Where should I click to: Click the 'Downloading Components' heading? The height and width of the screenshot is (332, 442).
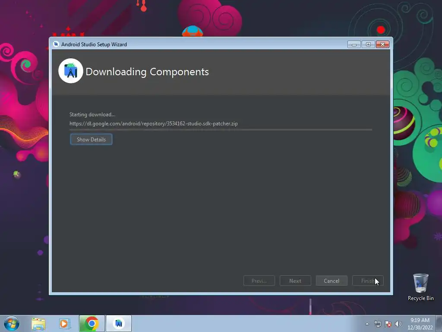pyautogui.click(x=147, y=72)
